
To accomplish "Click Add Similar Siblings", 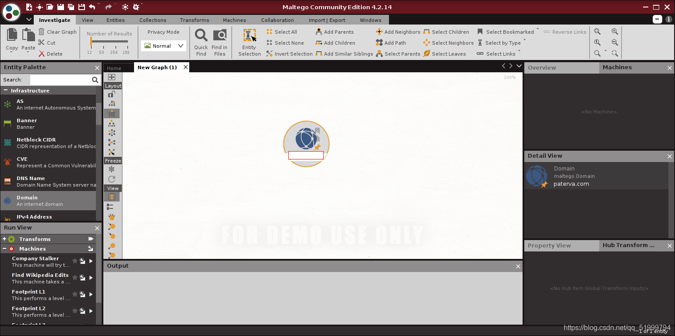I will coord(344,53).
